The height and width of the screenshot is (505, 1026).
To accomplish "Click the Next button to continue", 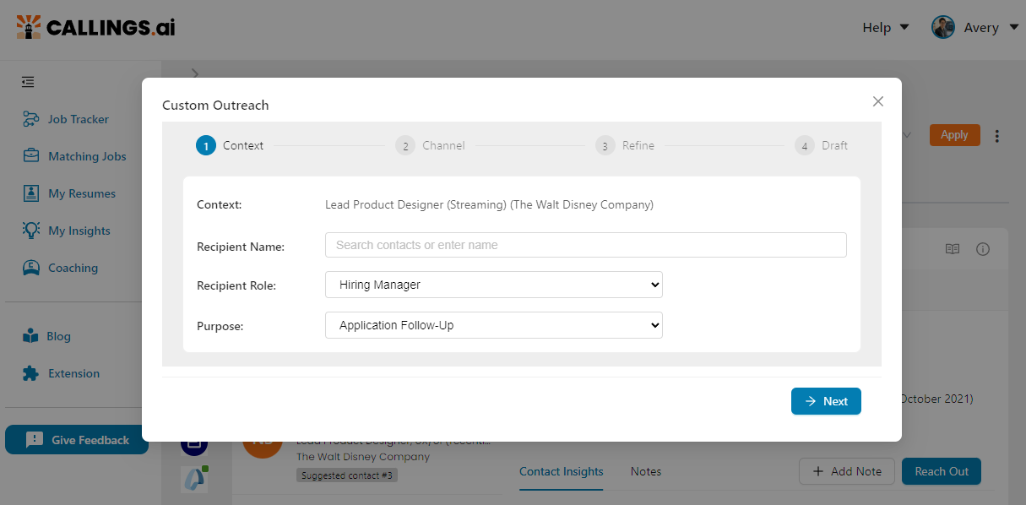I will pyautogui.click(x=825, y=400).
